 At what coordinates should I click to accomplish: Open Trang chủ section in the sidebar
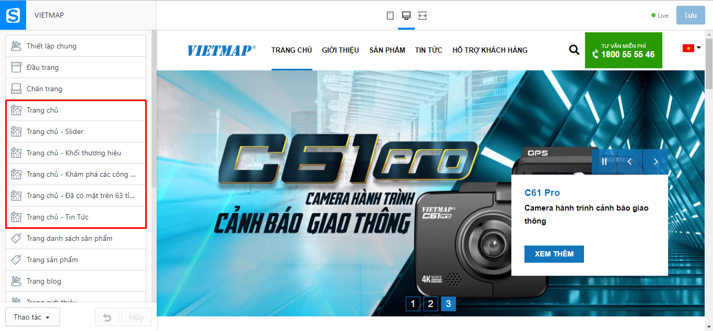point(76,110)
